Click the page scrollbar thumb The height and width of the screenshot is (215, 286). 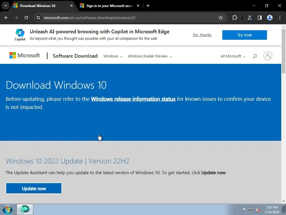point(283,51)
